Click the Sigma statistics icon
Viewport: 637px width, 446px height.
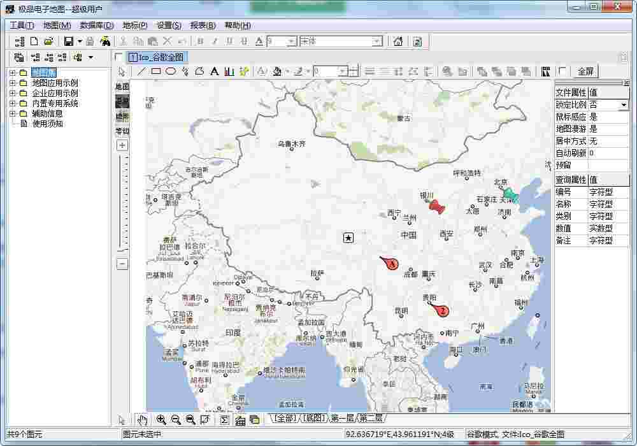click(x=224, y=419)
